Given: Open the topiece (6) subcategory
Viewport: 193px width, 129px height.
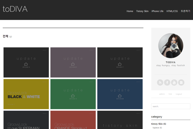Looking at the screenshot, I should coord(157,128).
